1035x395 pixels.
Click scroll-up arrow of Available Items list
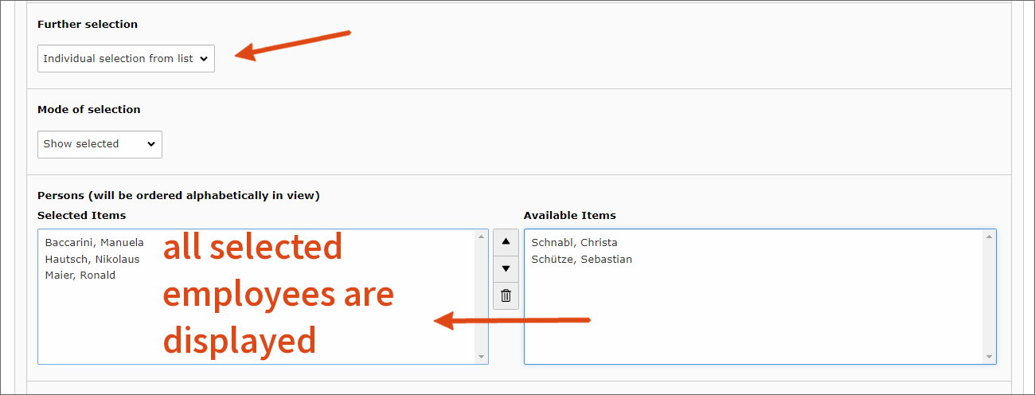989,237
